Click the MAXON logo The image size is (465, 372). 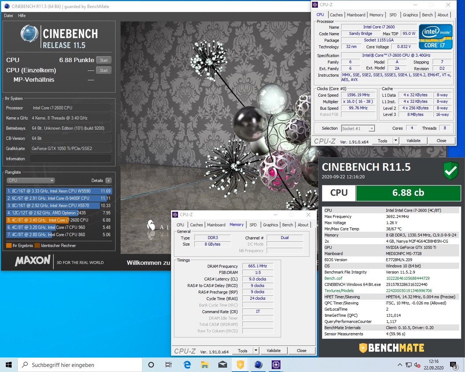(x=33, y=260)
